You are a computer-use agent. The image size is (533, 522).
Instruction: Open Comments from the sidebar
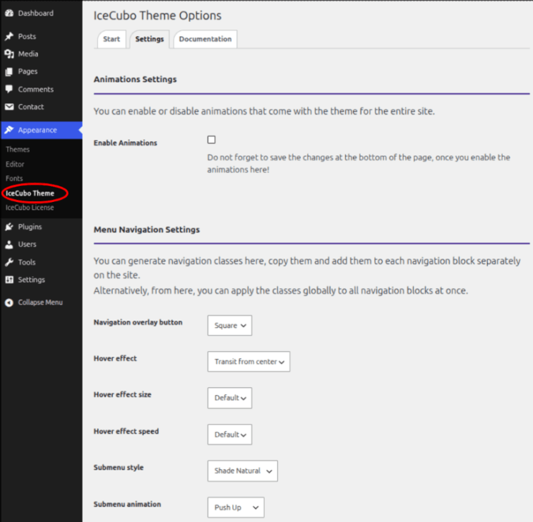pyautogui.click(x=41, y=89)
